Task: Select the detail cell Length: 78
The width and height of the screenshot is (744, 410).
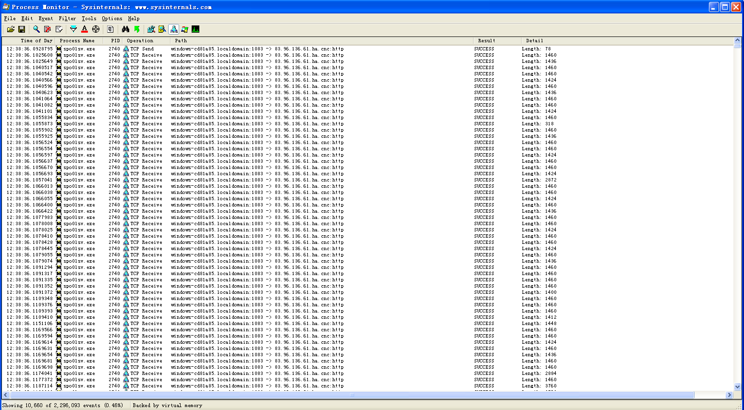Action: tap(537, 49)
